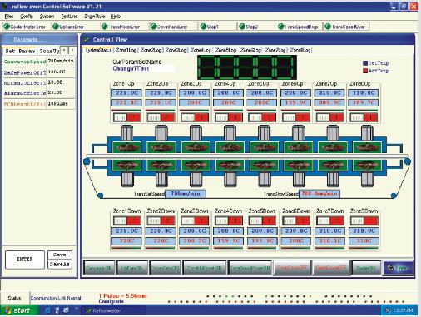Click the left tab-scroll arrow in Parameter panel
This screenshot has width=421, height=317.
point(64,50)
